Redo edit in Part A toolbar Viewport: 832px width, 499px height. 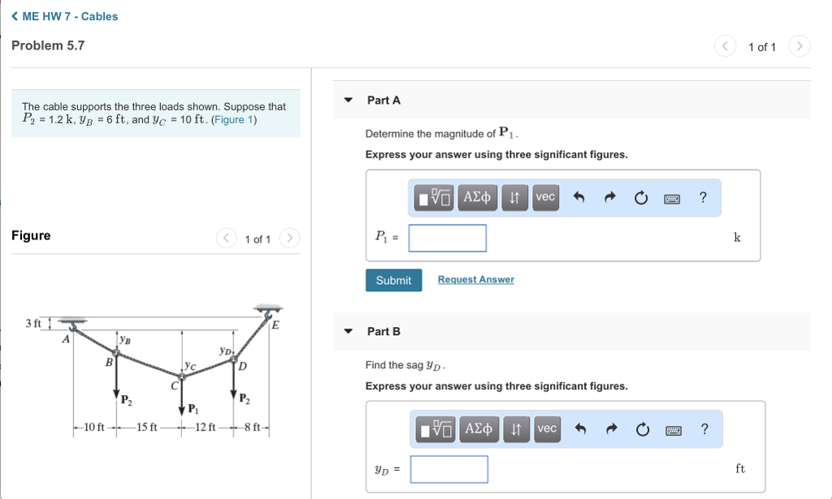pos(610,197)
